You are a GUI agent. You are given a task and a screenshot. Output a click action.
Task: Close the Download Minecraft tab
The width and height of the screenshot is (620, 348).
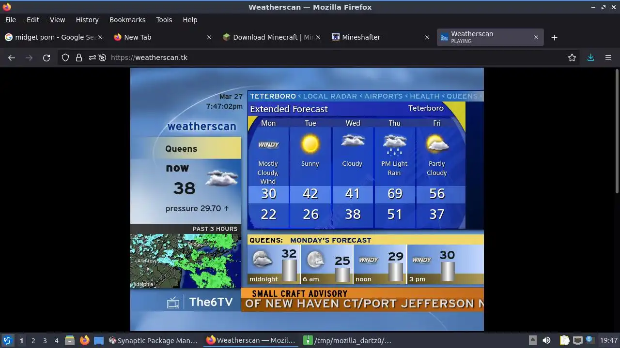click(318, 37)
